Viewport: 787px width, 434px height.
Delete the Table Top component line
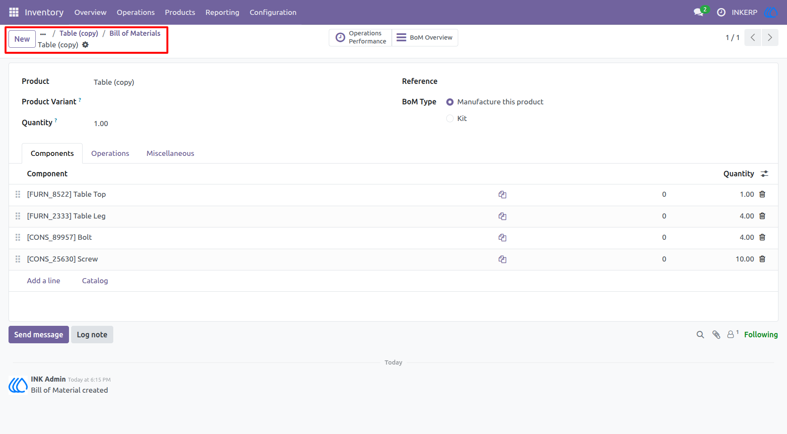(x=762, y=194)
